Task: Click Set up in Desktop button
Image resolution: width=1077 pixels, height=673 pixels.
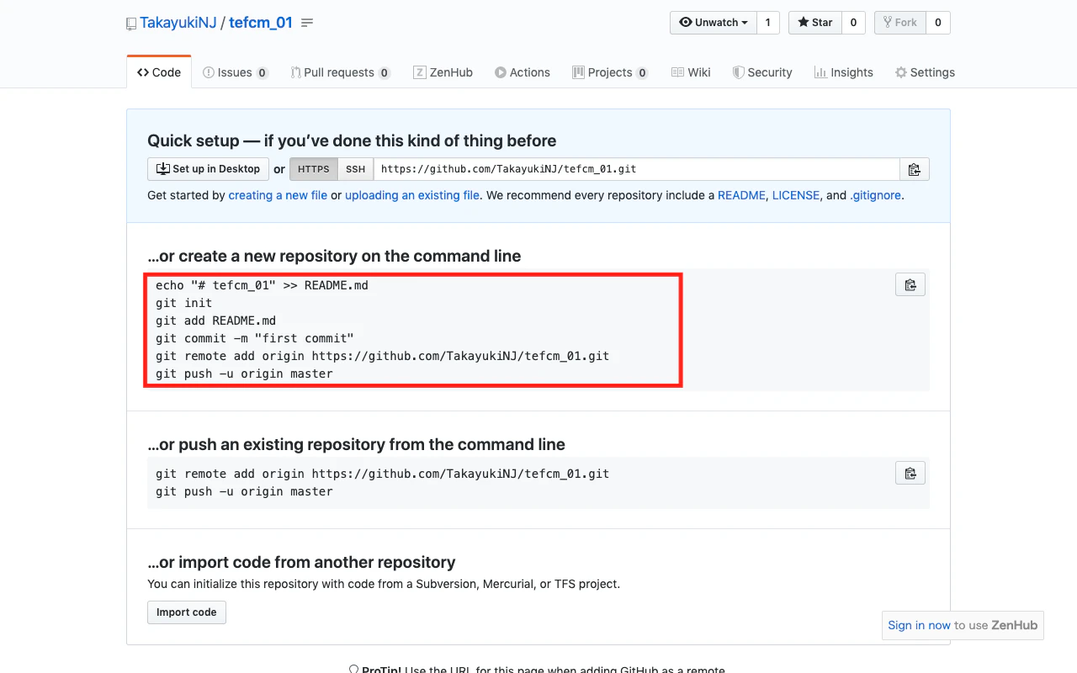Action: tap(208, 169)
